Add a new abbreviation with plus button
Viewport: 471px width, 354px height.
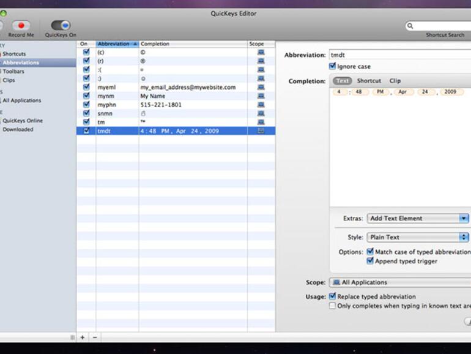pyautogui.click(x=83, y=337)
